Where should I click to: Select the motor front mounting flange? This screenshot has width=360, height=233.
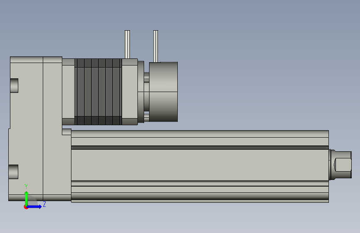[x=68, y=92]
